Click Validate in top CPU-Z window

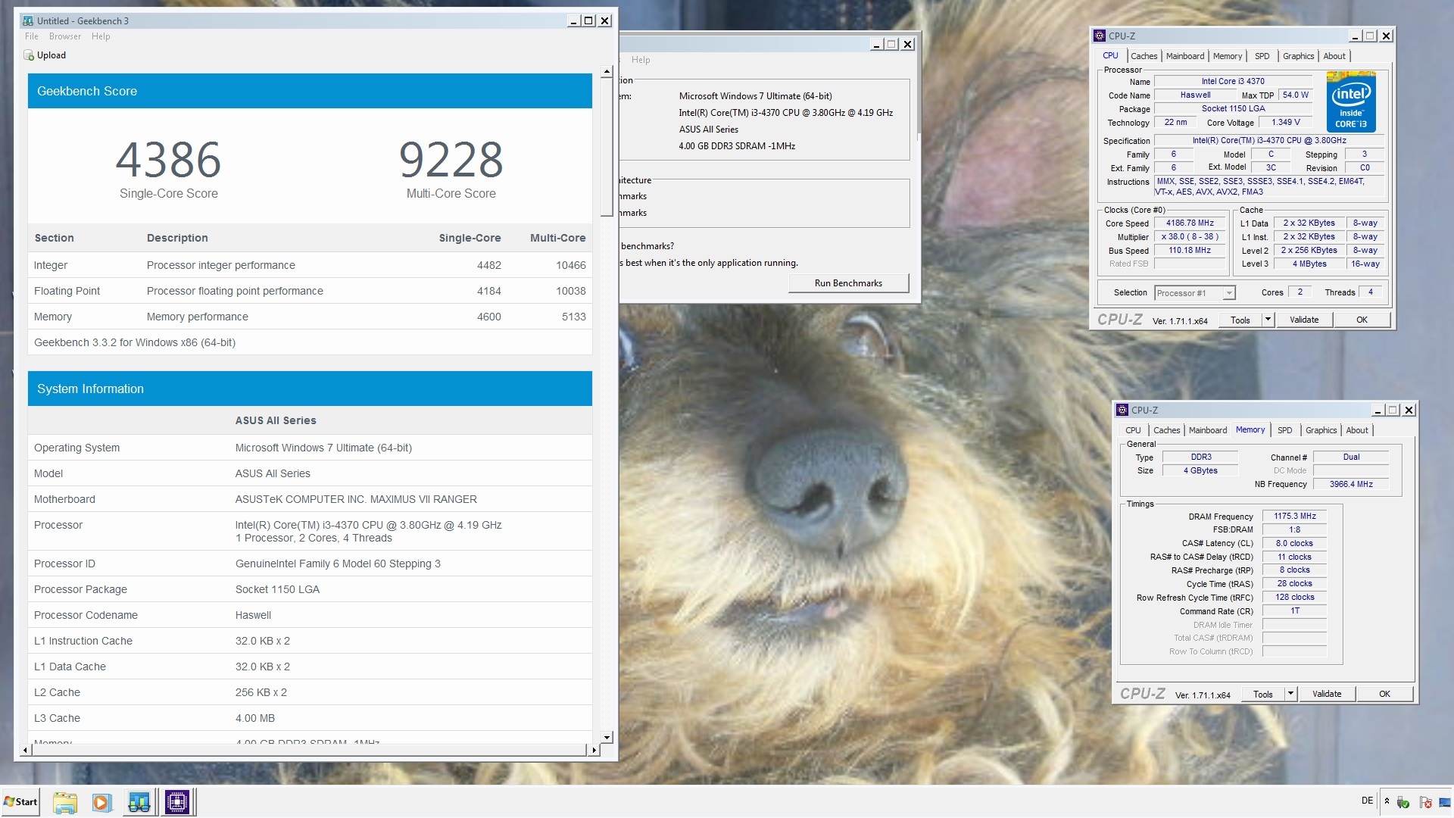click(1304, 320)
